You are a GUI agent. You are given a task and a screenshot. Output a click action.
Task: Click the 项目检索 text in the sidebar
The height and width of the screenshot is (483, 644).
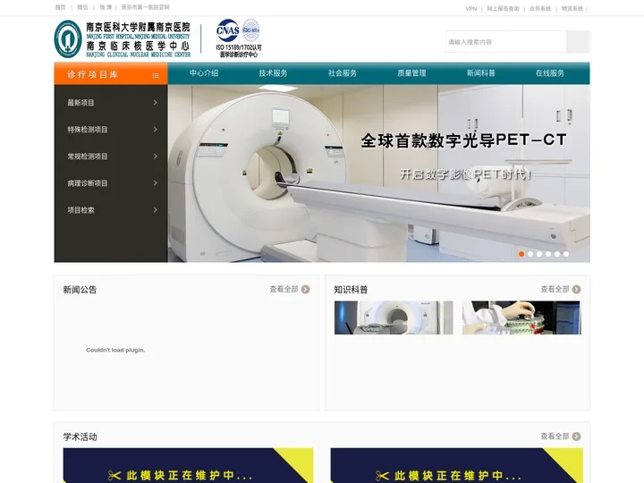[80, 210]
